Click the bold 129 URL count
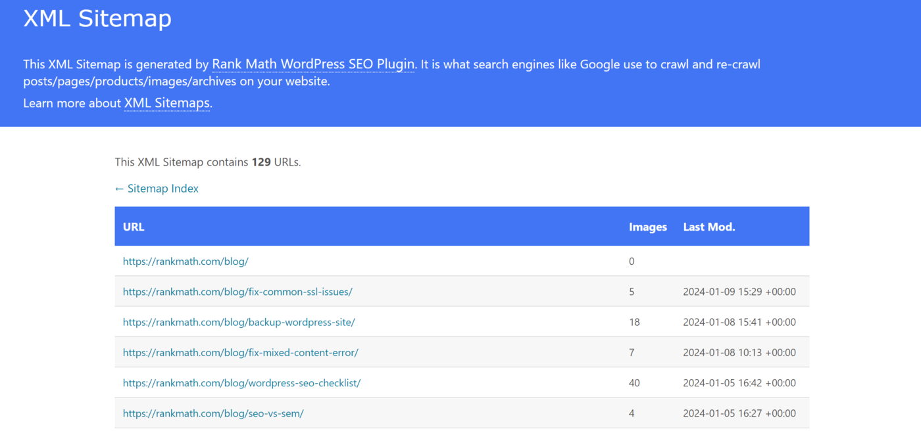The width and height of the screenshot is (921, 433). click(x=261, y=162)
